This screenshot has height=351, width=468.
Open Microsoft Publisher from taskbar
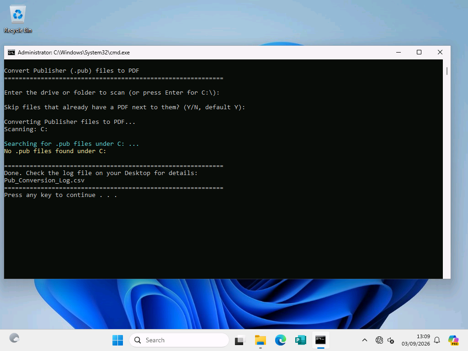[x=301, y=340]
